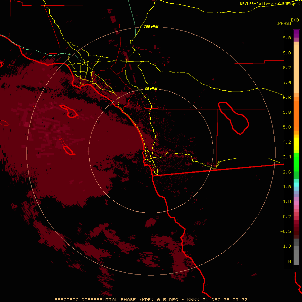Click the 2.6 scale value

click(287, 172)
